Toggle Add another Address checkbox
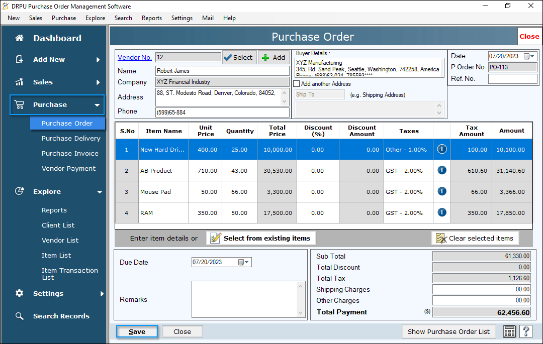This screenshot has width=543, height=344. coord(297,84)
